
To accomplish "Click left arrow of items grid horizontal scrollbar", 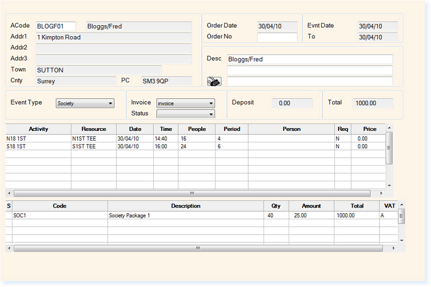I will (10, 248).
